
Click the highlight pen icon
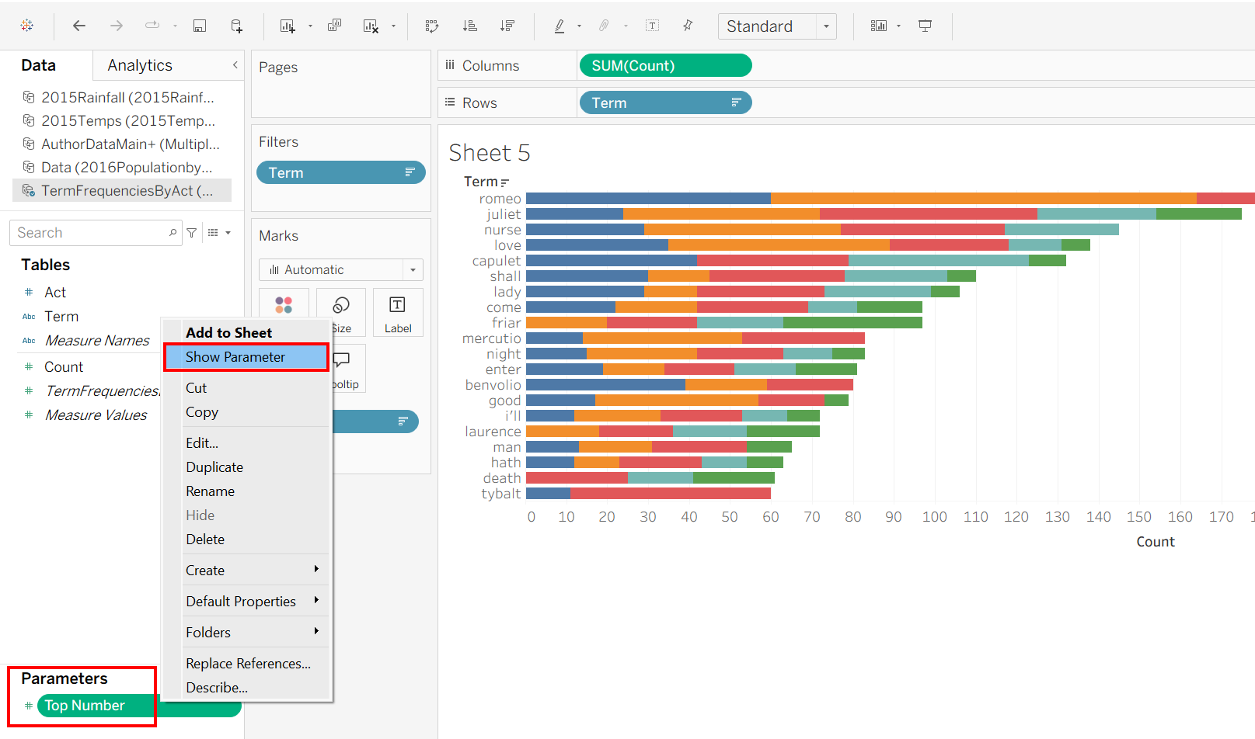(x=560, y=26)
